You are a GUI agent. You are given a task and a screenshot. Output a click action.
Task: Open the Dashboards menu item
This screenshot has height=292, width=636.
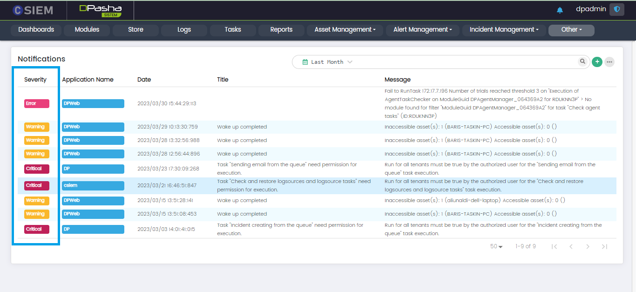pos(36,30)
